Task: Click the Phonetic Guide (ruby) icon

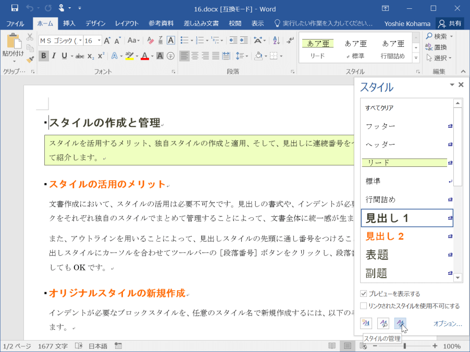Action: point(160,40)
